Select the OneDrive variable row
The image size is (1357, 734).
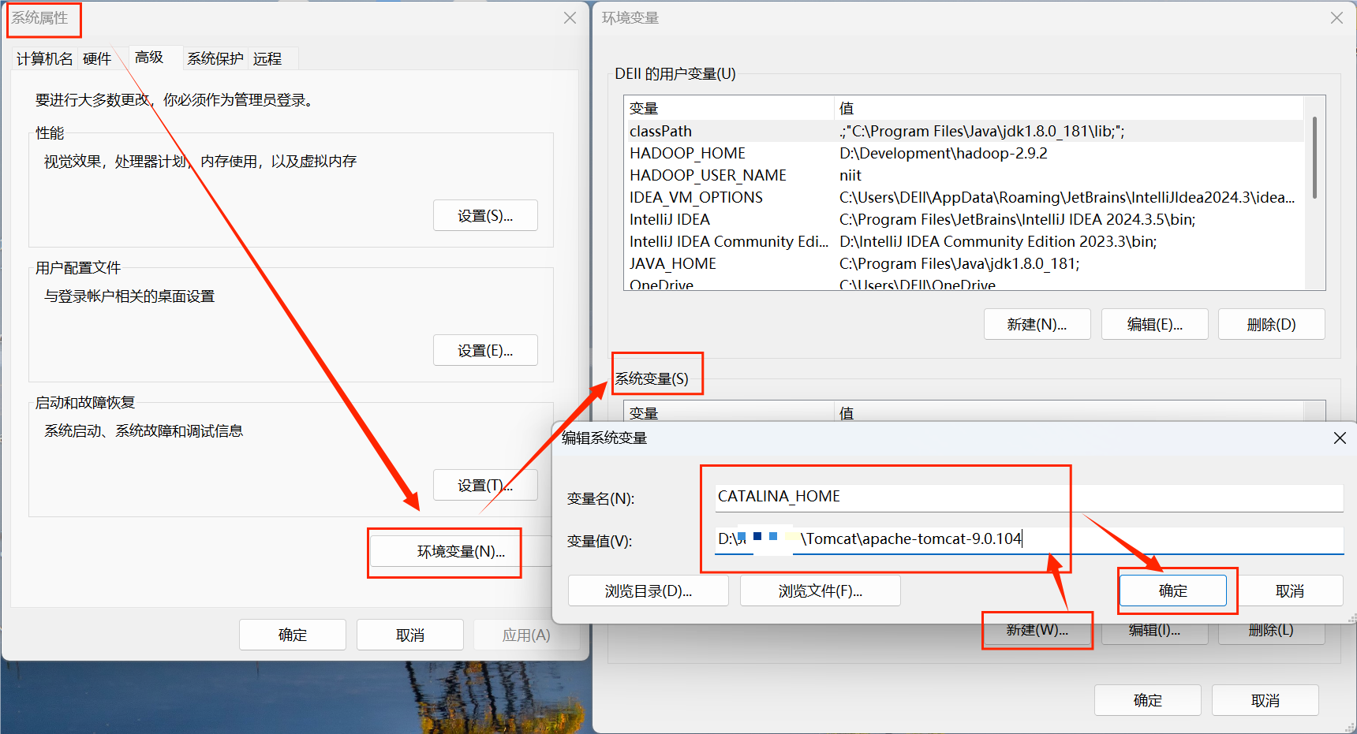964,283
